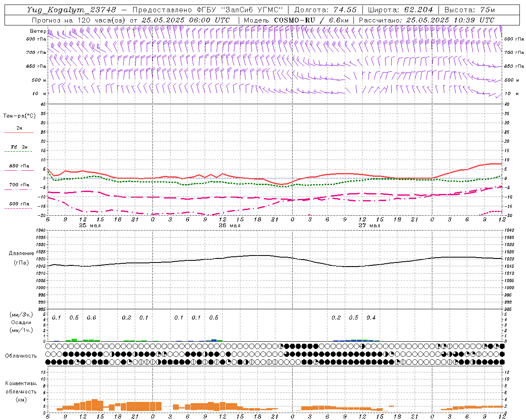Select the Прогноз на 120 часа(ов) text
The height and width of the screenshot is (420, 526).
(79, 20)
